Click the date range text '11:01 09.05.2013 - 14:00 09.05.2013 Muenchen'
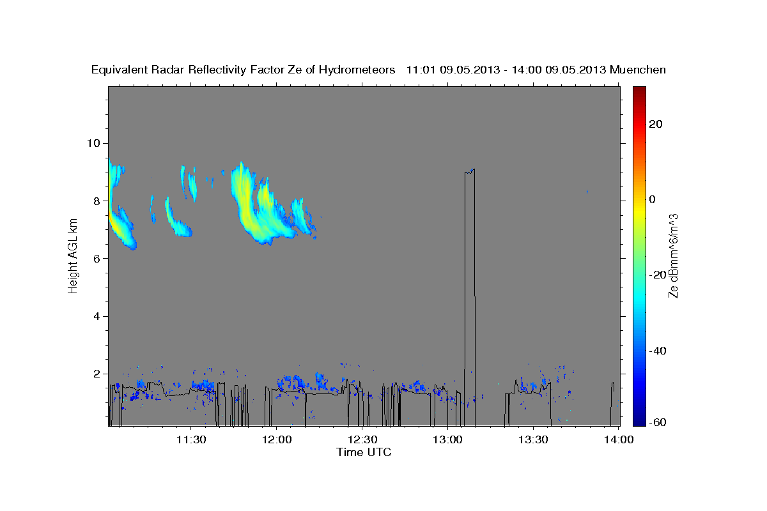The width and height of the screenshot is (767, 511). [536, 70]
